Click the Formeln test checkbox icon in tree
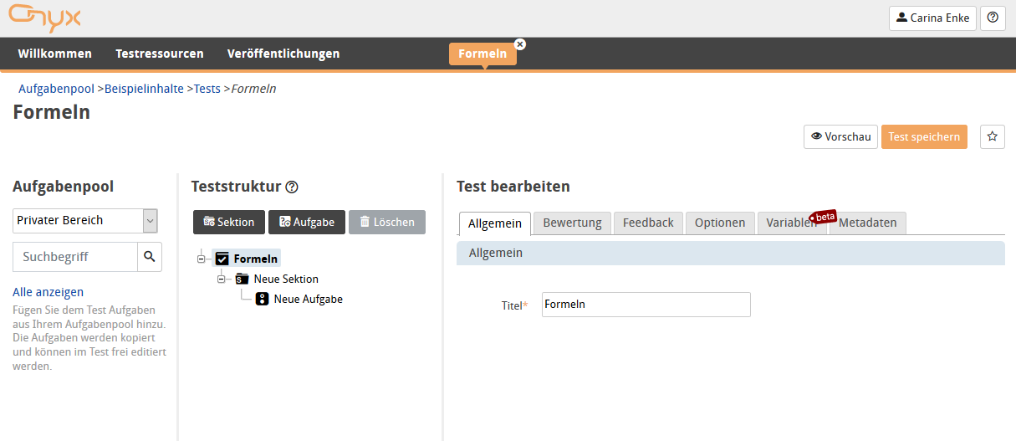Viewport: 1016px width, 441px height. pos(222,259)
